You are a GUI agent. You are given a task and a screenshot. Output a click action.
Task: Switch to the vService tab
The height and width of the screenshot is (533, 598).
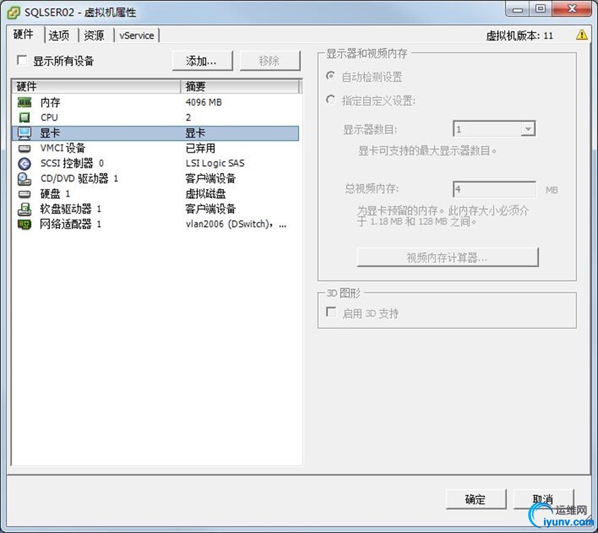136,35
